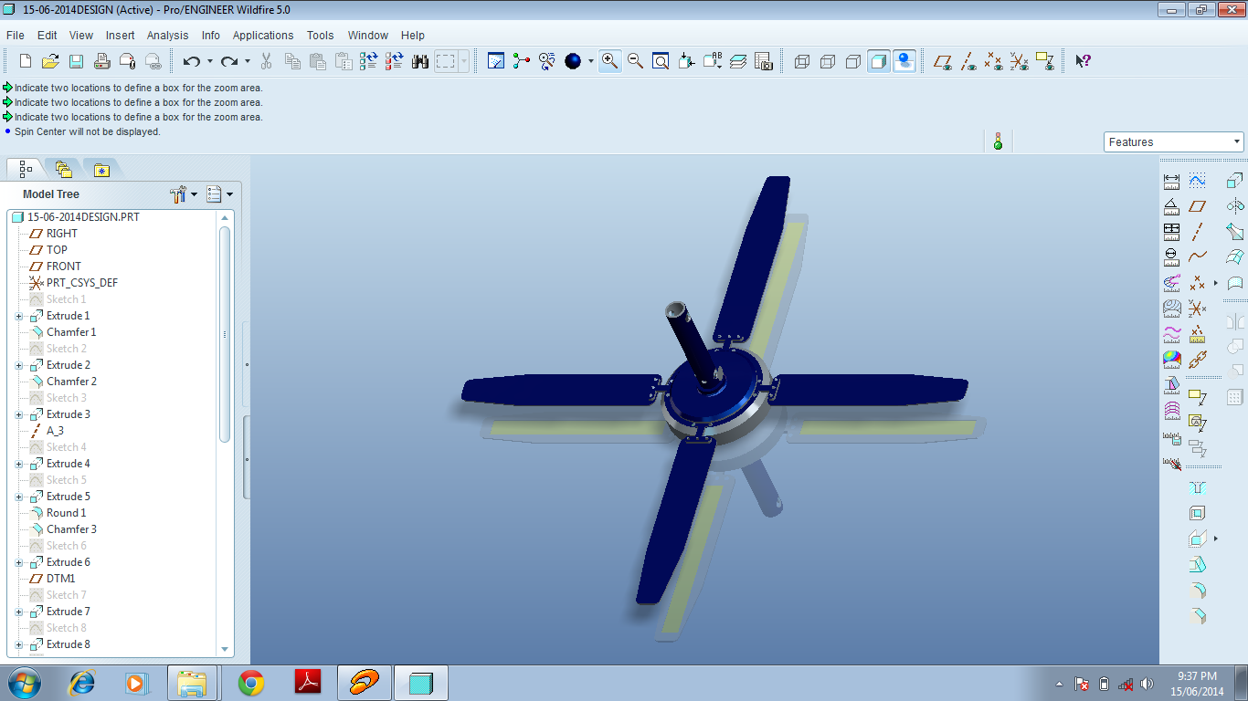The width and height of the screenshot is (1248, 701).
Task: Click the Refit to screen icon
Action: (x=661, y=61)
